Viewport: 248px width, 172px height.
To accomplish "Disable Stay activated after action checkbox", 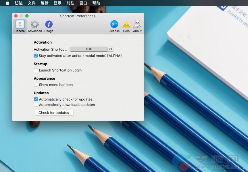I will 36,56.
